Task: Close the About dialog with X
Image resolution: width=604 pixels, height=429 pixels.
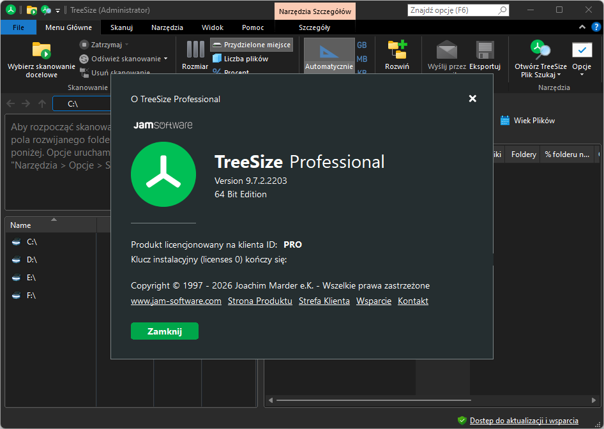Action: click(x=472, y=98)
